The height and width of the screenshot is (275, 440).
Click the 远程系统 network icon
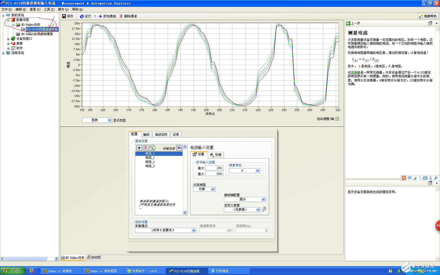8,53
